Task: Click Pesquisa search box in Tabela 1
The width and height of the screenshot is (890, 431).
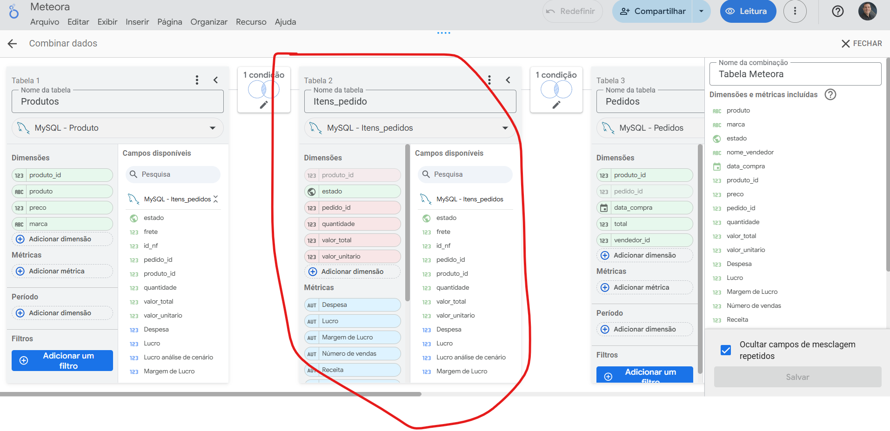Action: coord(173,174)
